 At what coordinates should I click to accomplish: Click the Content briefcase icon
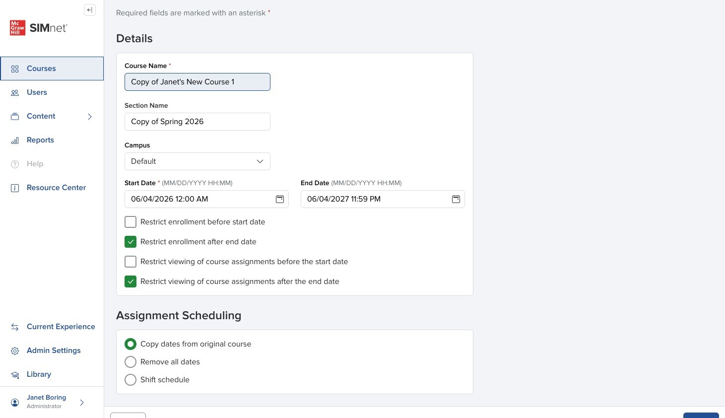click(15, 117)
